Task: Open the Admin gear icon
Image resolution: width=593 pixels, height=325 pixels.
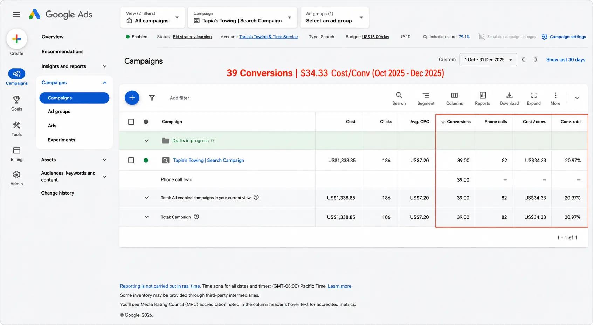Action: 16,175
